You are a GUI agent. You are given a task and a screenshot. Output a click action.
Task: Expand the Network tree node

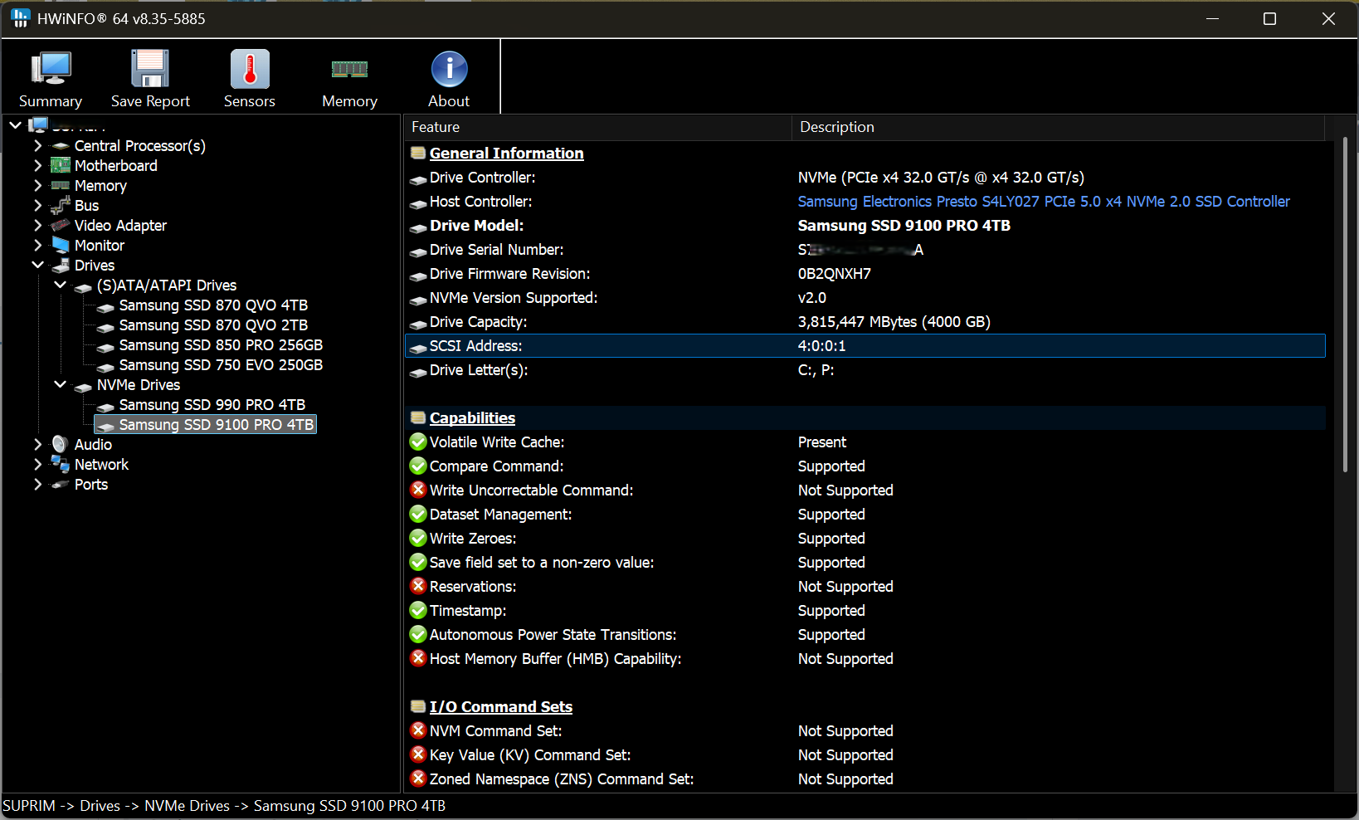(x=37, y=465)
